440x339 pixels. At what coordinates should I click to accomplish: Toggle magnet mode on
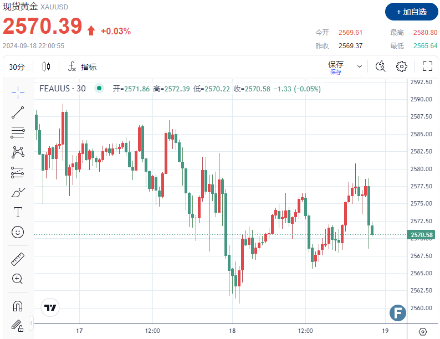coord(18,305)
